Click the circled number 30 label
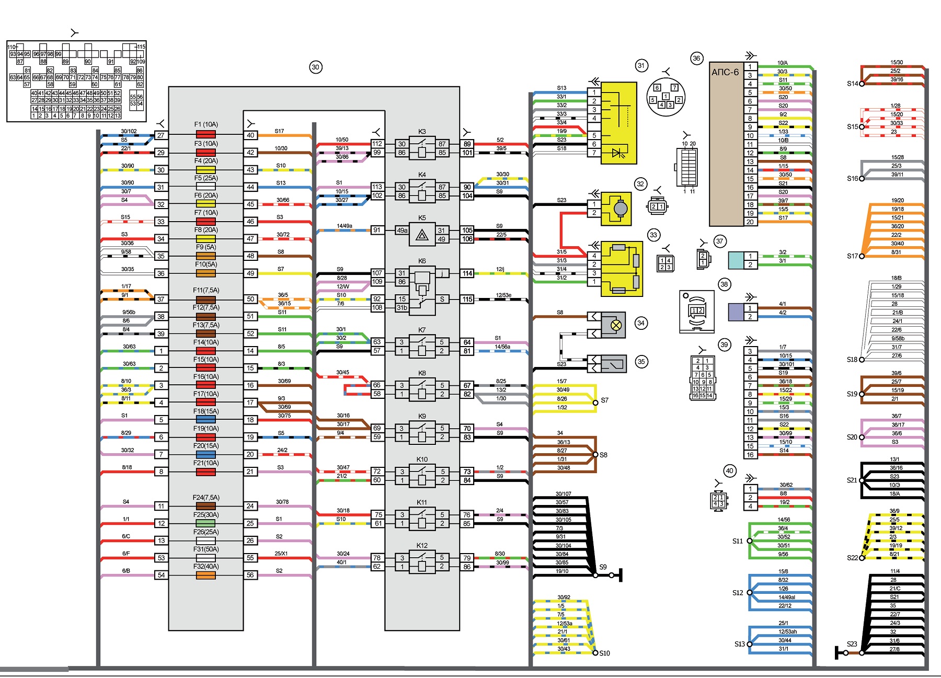This screenshot has width=941, height=678. click(x=315, y=67)
